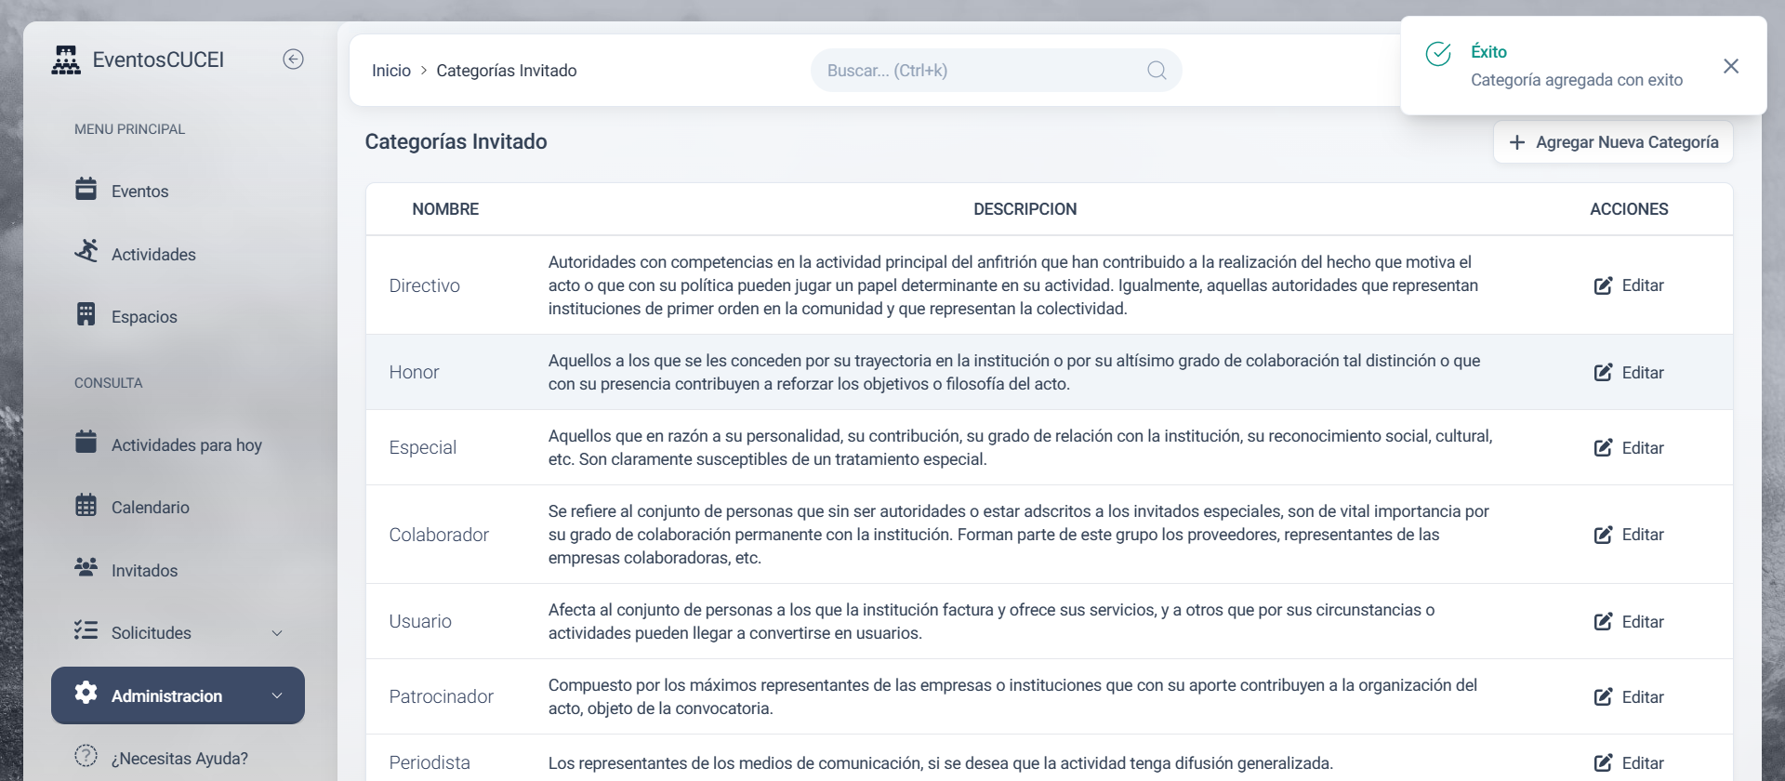The height and width of the screenshot is (781, 1785).
Task: Click the Editar label in Directivo row
Action: pyautogui.click(x=1643, y=285)
